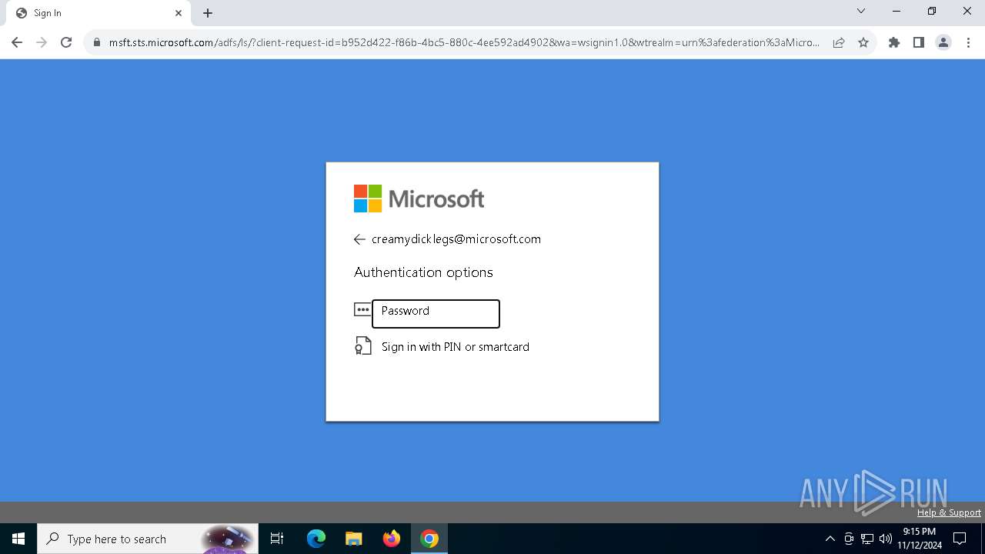Image resolution: width=985 pixels, height=554 pixels.
Task: Open File Explorer from the taskbar
Action: [354, 539]
